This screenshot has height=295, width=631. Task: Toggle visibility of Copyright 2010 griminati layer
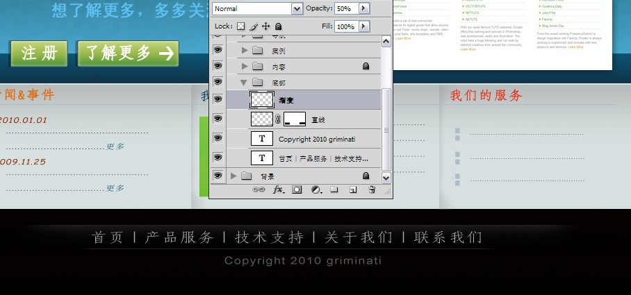(218, 138)
